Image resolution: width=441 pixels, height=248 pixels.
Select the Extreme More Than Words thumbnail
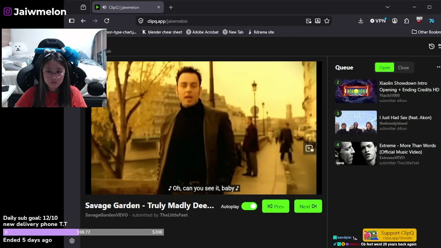(x=356, y=154)
